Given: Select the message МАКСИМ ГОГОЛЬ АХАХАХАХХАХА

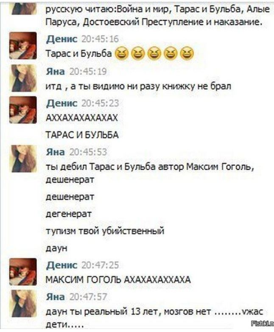Looking at the screenshot, I should coord(118,280).
